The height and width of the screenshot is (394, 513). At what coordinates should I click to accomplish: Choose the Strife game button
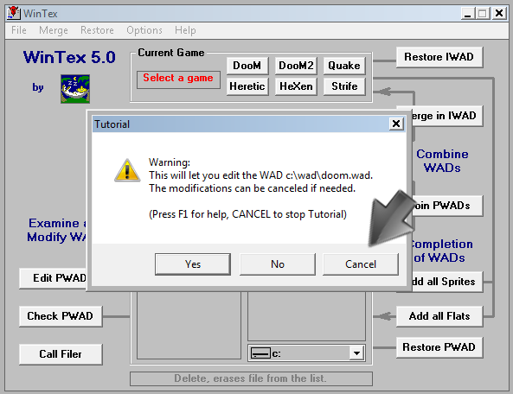coord(344,86)
